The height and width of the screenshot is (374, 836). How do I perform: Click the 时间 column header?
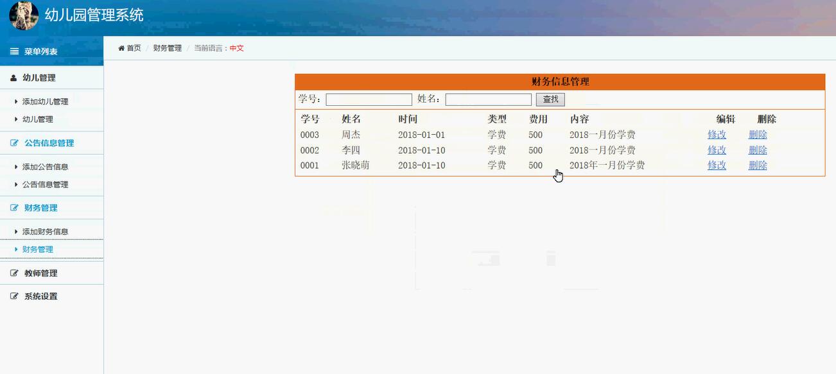pos(408,119)
